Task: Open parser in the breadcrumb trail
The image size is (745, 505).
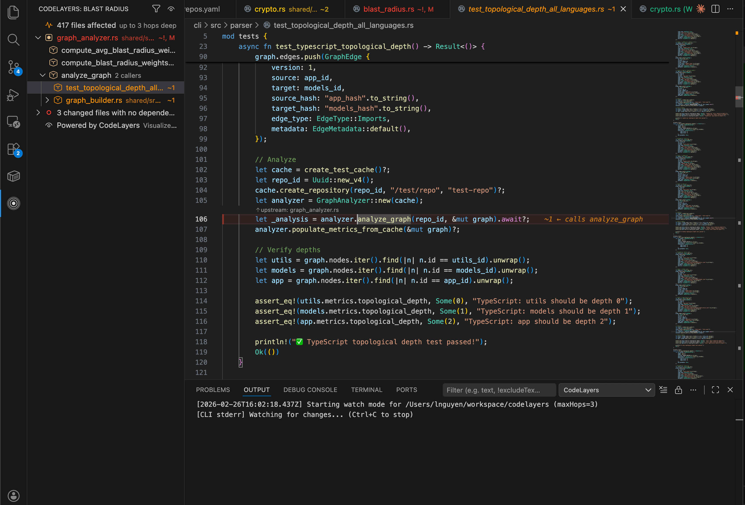Action: coord(242,25)
